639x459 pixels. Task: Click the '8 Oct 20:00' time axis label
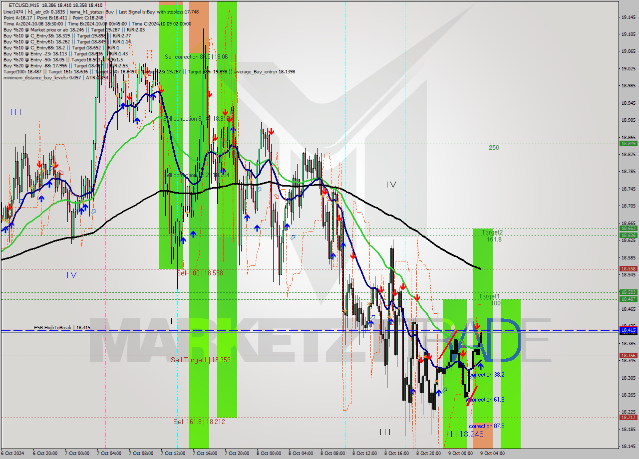coord(428,454)
